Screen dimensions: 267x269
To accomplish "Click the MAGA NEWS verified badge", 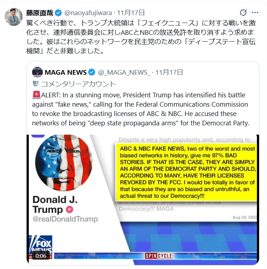I will [x=92, y=72].
